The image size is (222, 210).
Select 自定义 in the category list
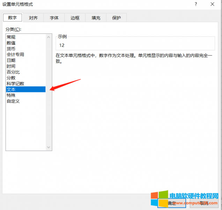pos(13,101)
